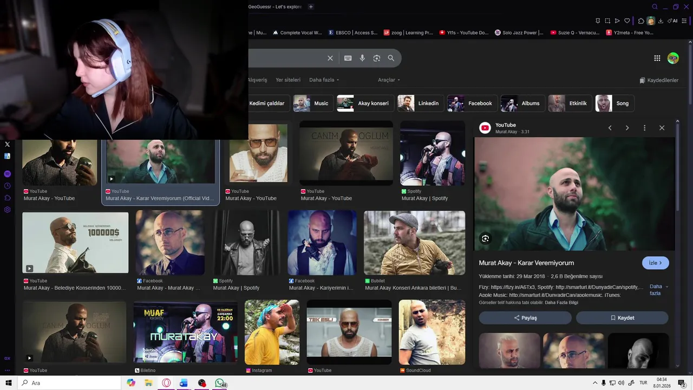Select the Albums filter chip

click(x=522, y=103)
